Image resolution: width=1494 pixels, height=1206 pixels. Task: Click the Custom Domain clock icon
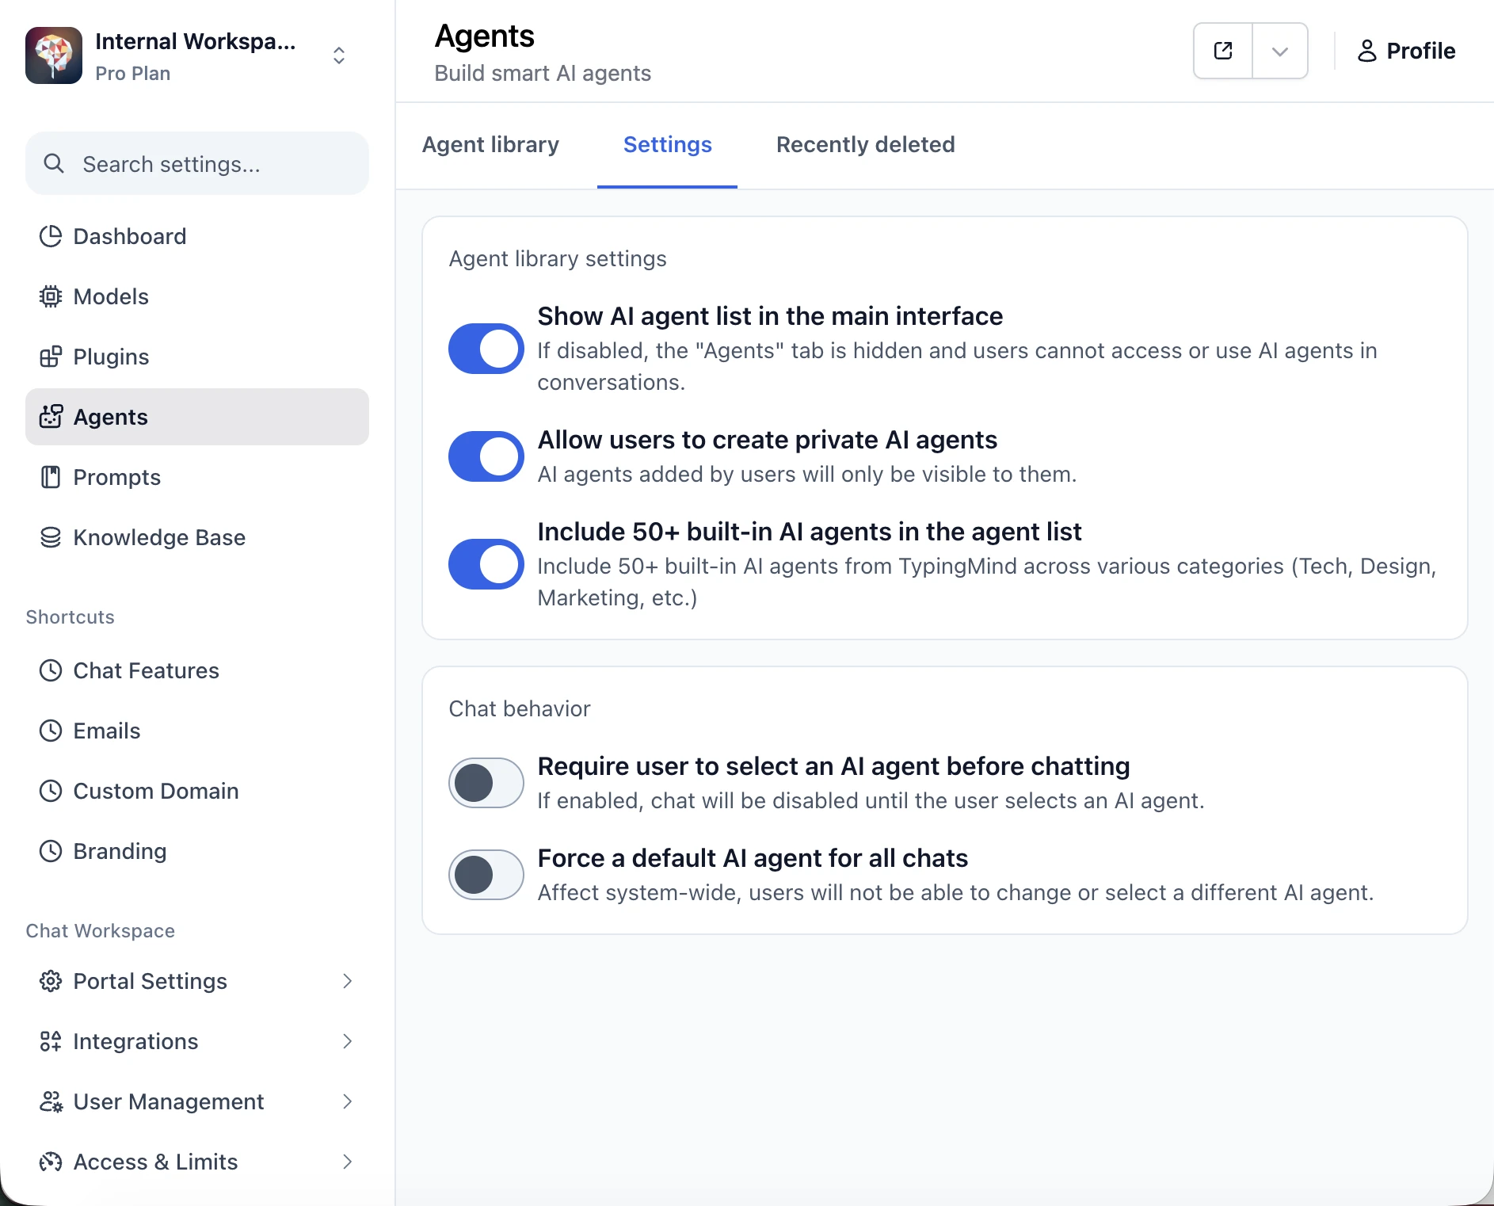point(51,791)
